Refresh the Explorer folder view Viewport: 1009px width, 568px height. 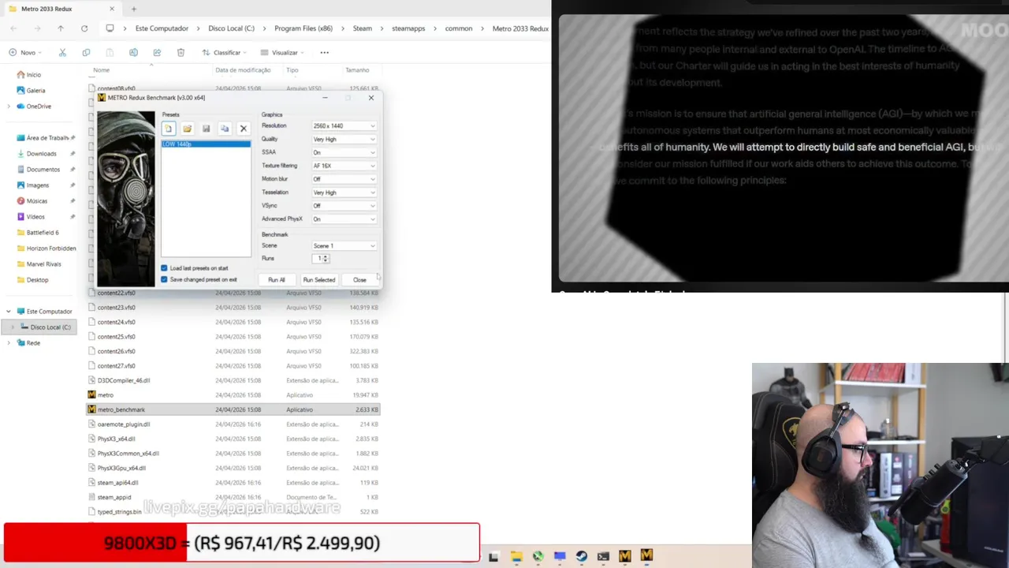84,28
